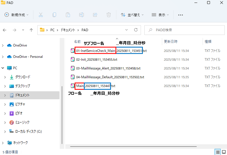Open recent locations dropdown arrow
Screen dimensions: 227x155
point(23,30)
